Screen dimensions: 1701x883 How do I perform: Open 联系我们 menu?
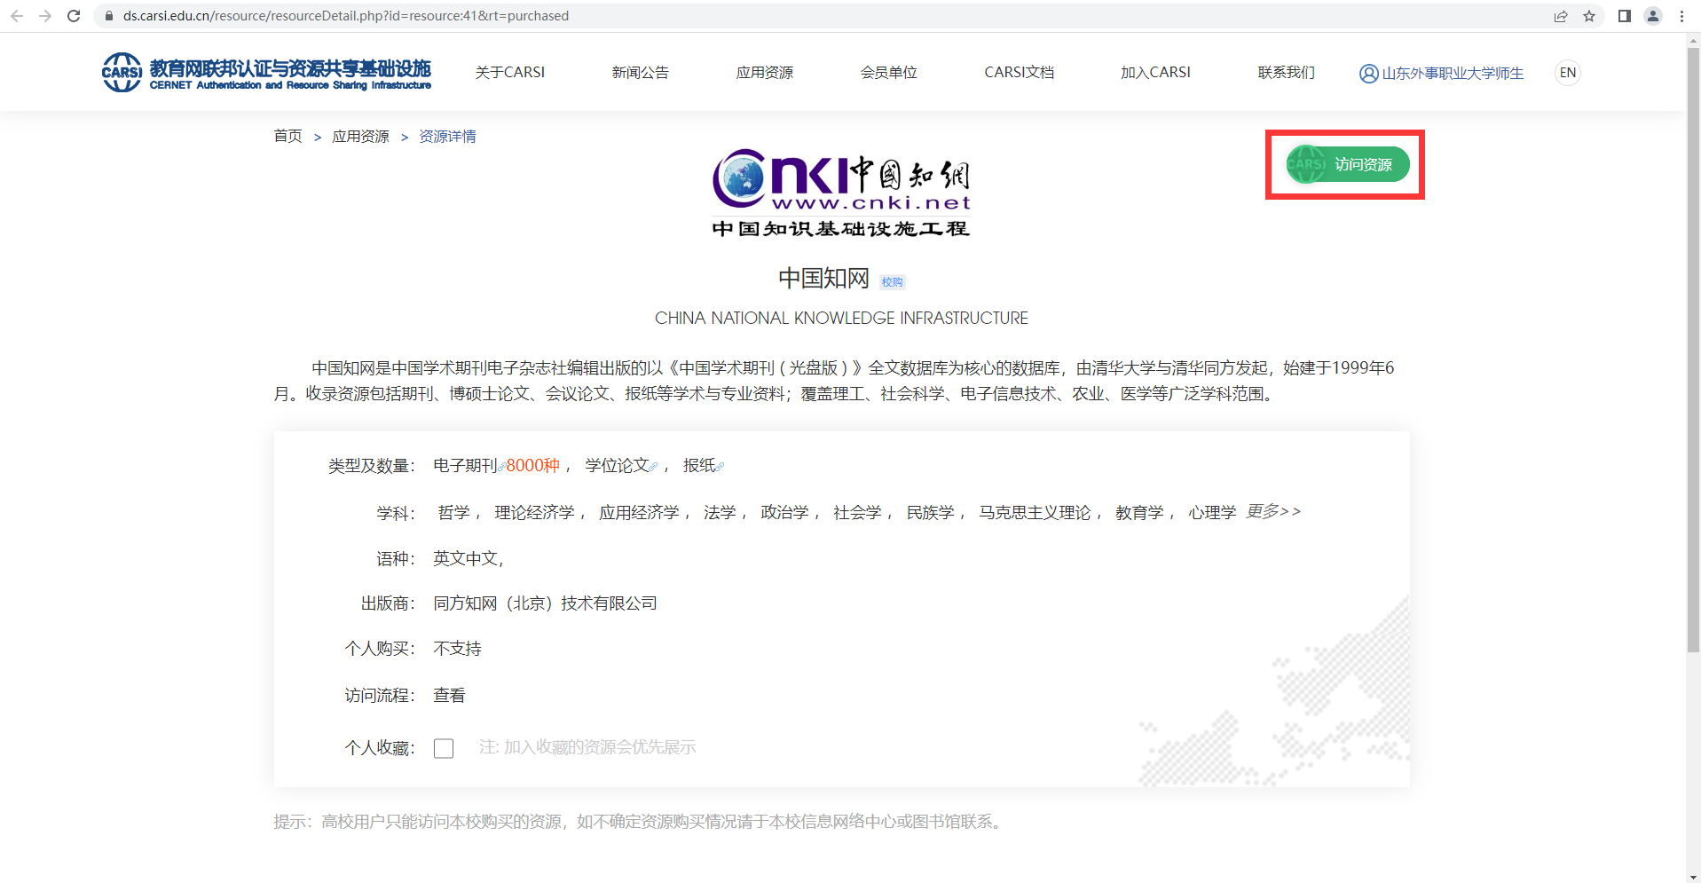pyautogui.click(x=1287, y=73)
